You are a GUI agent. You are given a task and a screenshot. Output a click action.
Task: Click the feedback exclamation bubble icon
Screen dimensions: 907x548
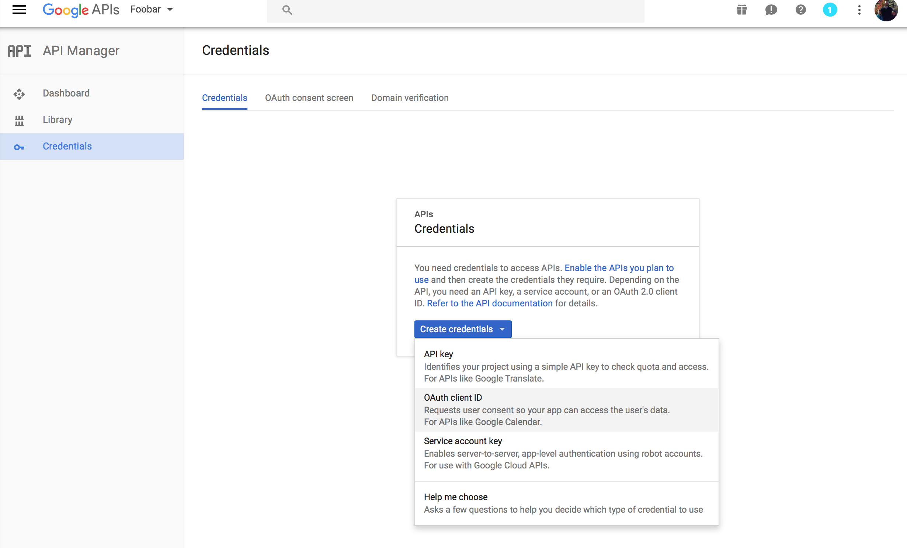[x=771, y=10]
